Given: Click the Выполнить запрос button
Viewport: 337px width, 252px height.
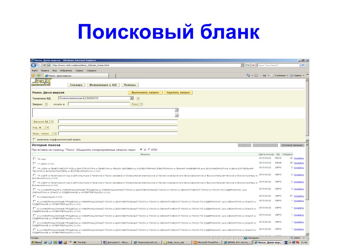Looking at the screenshot, I should tap(145, 93).
